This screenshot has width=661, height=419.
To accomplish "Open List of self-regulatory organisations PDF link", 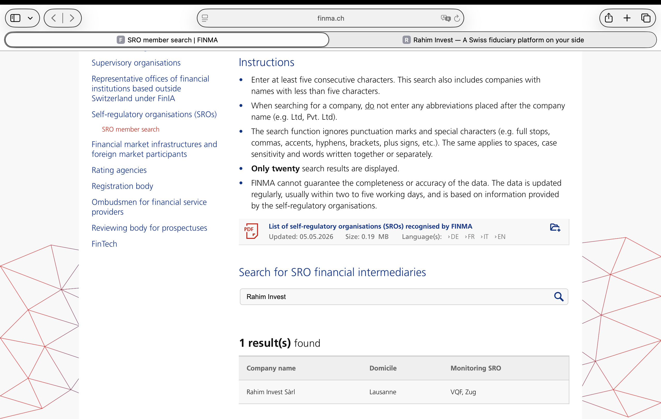I will click(370, 226).
